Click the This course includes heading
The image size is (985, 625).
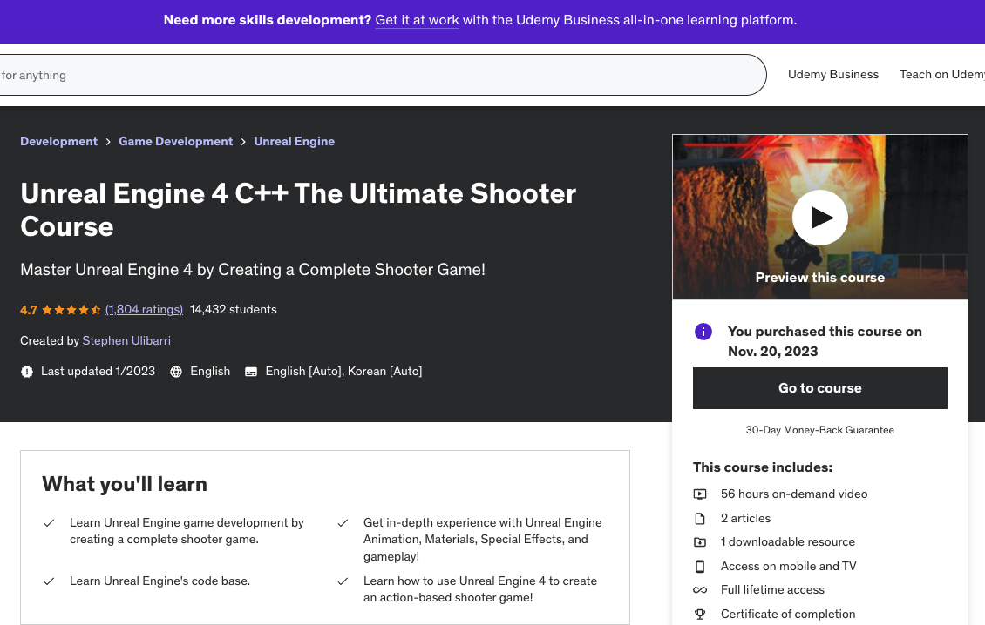(x=763, y=467)
